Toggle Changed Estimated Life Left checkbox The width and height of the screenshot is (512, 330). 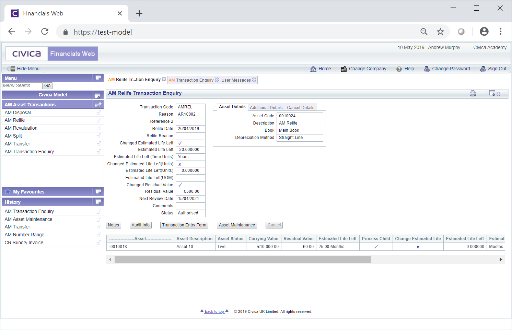[180, 143]
